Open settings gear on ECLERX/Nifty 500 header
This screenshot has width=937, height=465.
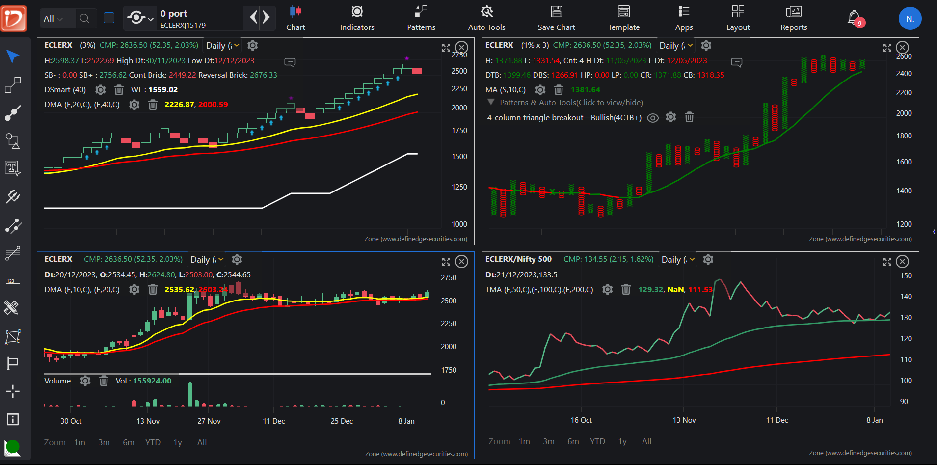(x=708, y=259)
